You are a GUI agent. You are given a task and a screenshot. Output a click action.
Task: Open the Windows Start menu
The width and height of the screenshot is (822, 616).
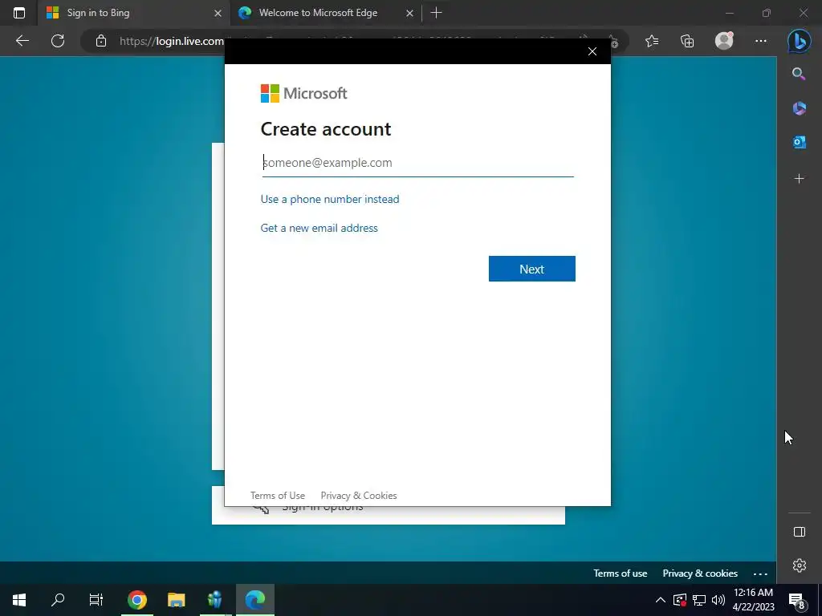[19, 600]
